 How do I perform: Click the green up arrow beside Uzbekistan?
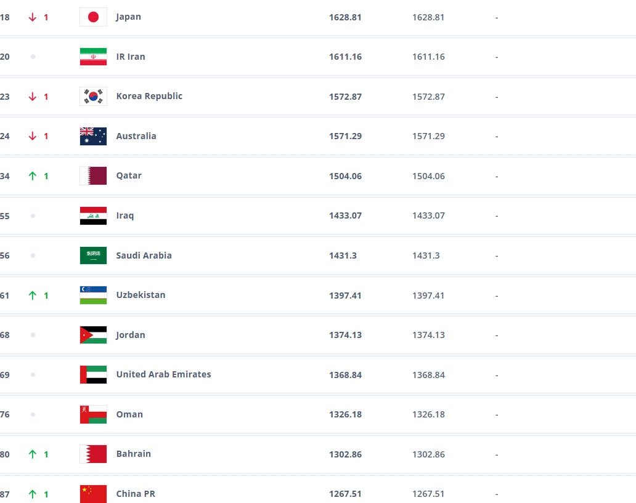(x=33, y=295)
